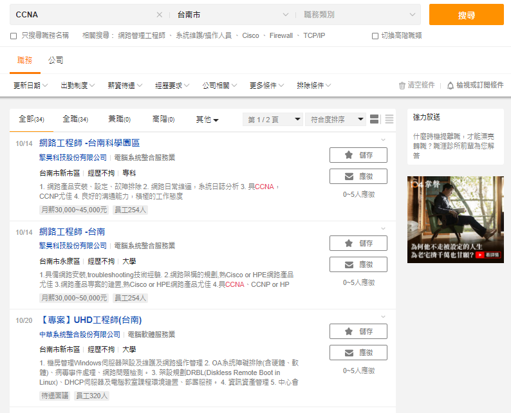Switch to the 公司 tab
The height and width of the screenshot is (413, 511).
[56, 60]
